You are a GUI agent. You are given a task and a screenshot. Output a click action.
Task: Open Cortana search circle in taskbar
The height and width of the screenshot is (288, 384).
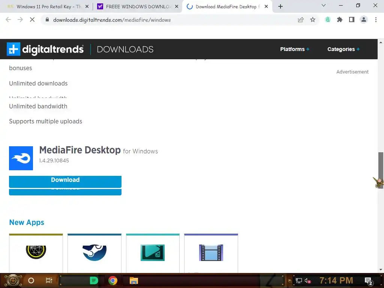[31, 280]
